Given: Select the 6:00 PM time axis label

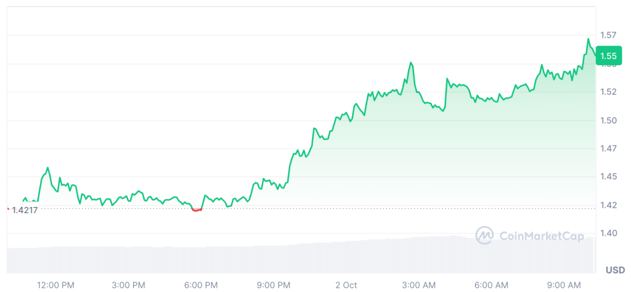Looking at the screenshot, I should pyautogui.click(x=201, y=285).
